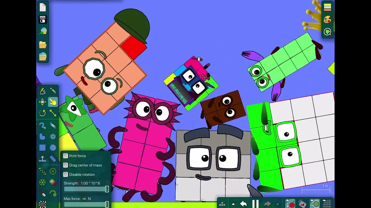Enable the Disable rotation checkbox
Image resolution: width=371 pixels, height=208 pixels.
66,174
